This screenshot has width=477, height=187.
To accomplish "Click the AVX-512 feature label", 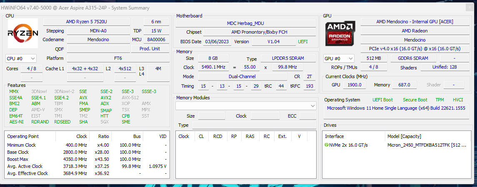I will (130, 98).
